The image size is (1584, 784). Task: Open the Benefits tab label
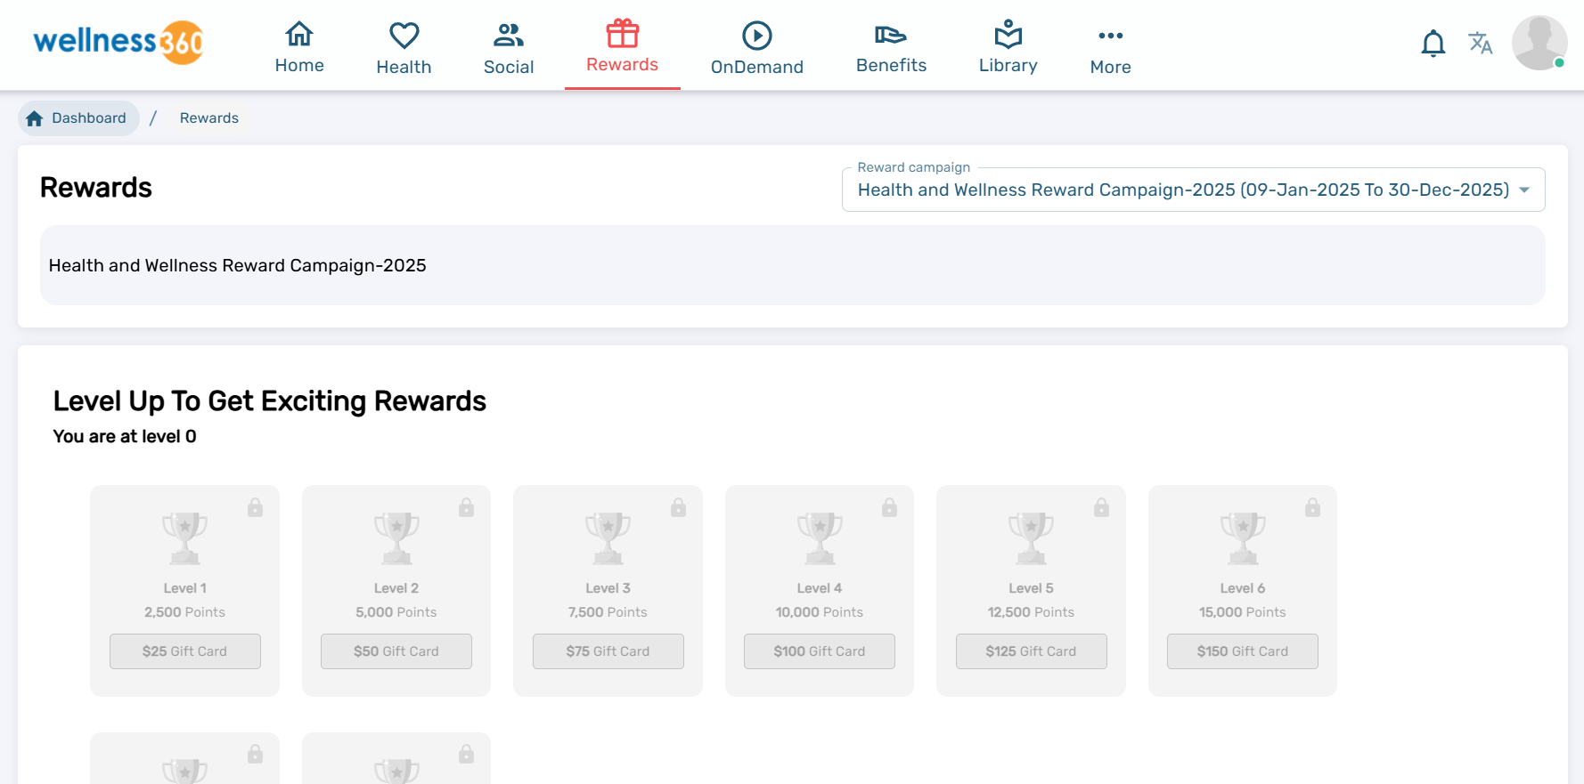click(x=891, y=65)
